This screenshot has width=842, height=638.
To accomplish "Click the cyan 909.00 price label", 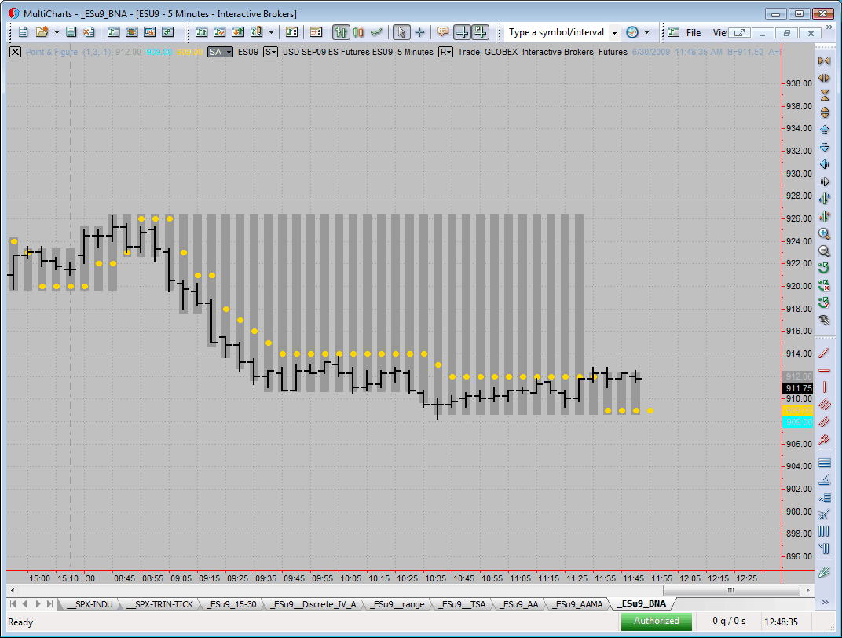I will click(799, 422).
